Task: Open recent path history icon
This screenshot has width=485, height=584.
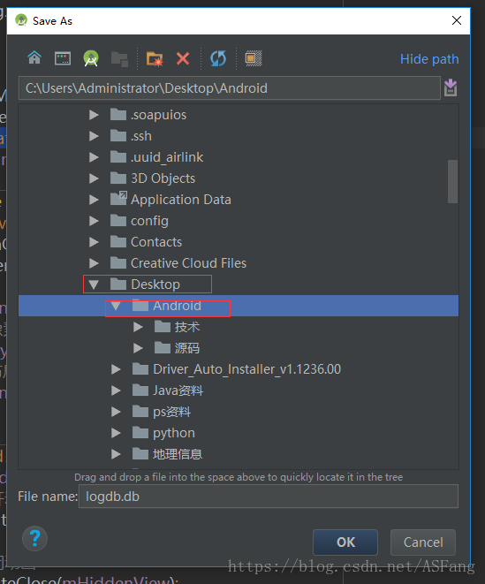Action: point(451,87)
